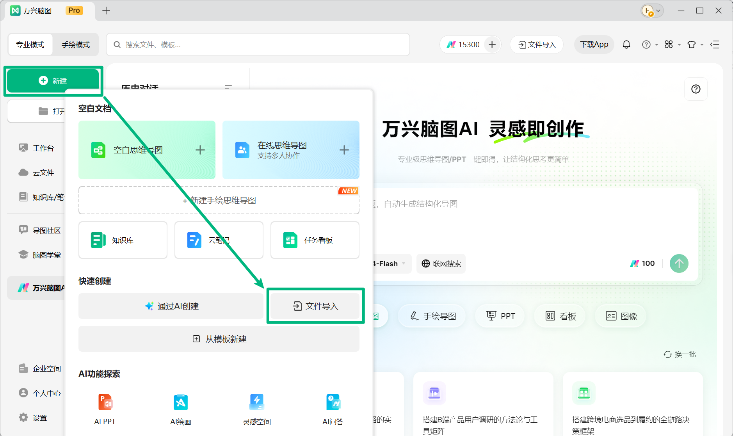The height and width of the screenshot is (436, 733).
Task: Select 万兴脑图AI sidebar item
Action: pyautogui.click(x=36, y=288)
